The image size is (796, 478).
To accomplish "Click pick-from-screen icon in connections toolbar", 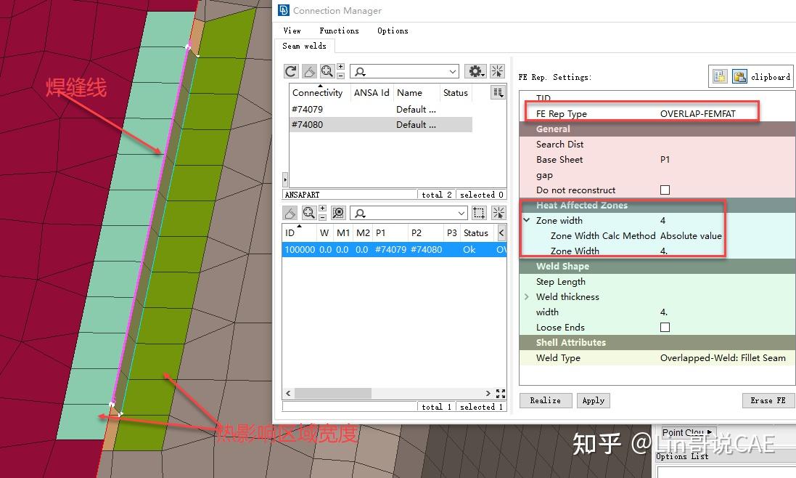I will coord(498,213).
